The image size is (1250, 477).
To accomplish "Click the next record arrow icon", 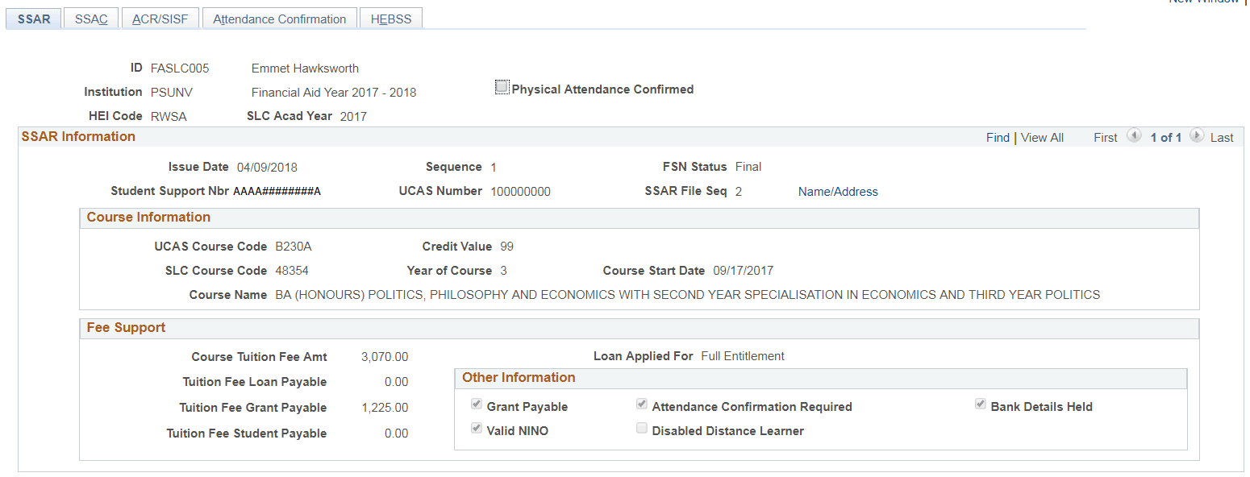I will point(1198,137).
